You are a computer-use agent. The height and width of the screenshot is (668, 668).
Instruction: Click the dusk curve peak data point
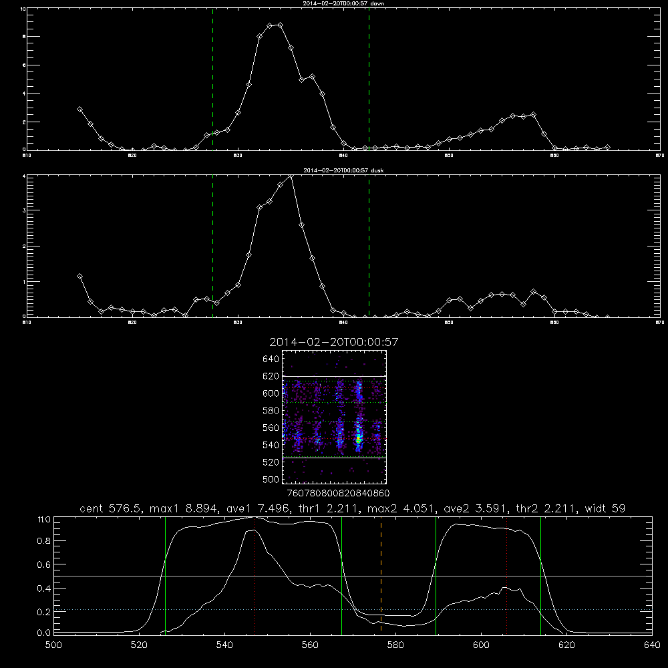click(x=291, y=176)
